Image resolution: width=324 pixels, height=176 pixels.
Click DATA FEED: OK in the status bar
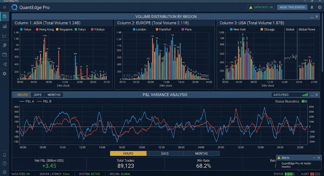tap(21, 174)
